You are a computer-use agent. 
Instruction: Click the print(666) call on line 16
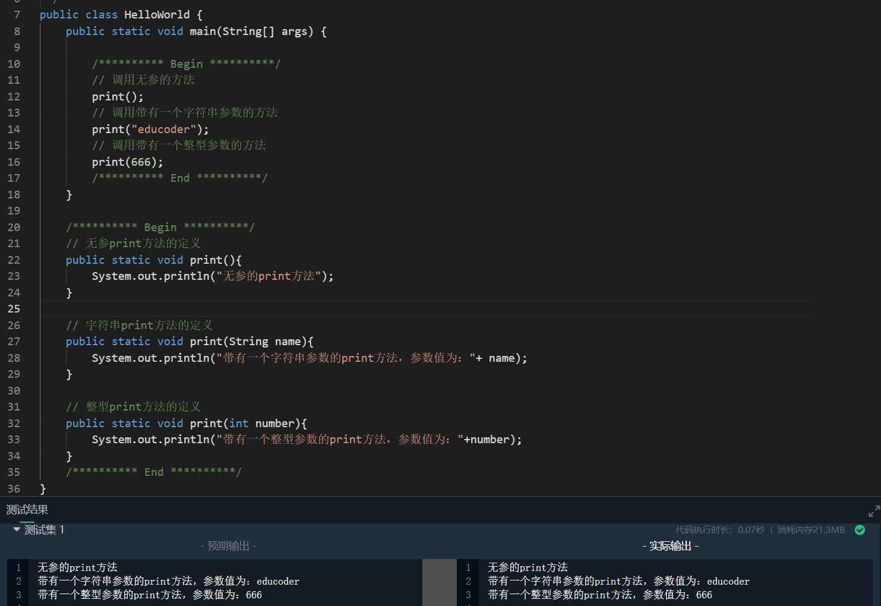tap(127, 162)
